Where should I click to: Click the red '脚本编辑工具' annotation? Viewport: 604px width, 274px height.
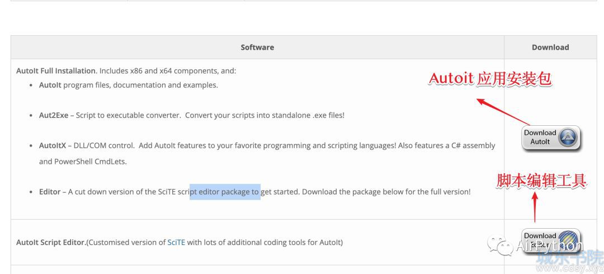[541, 181]
